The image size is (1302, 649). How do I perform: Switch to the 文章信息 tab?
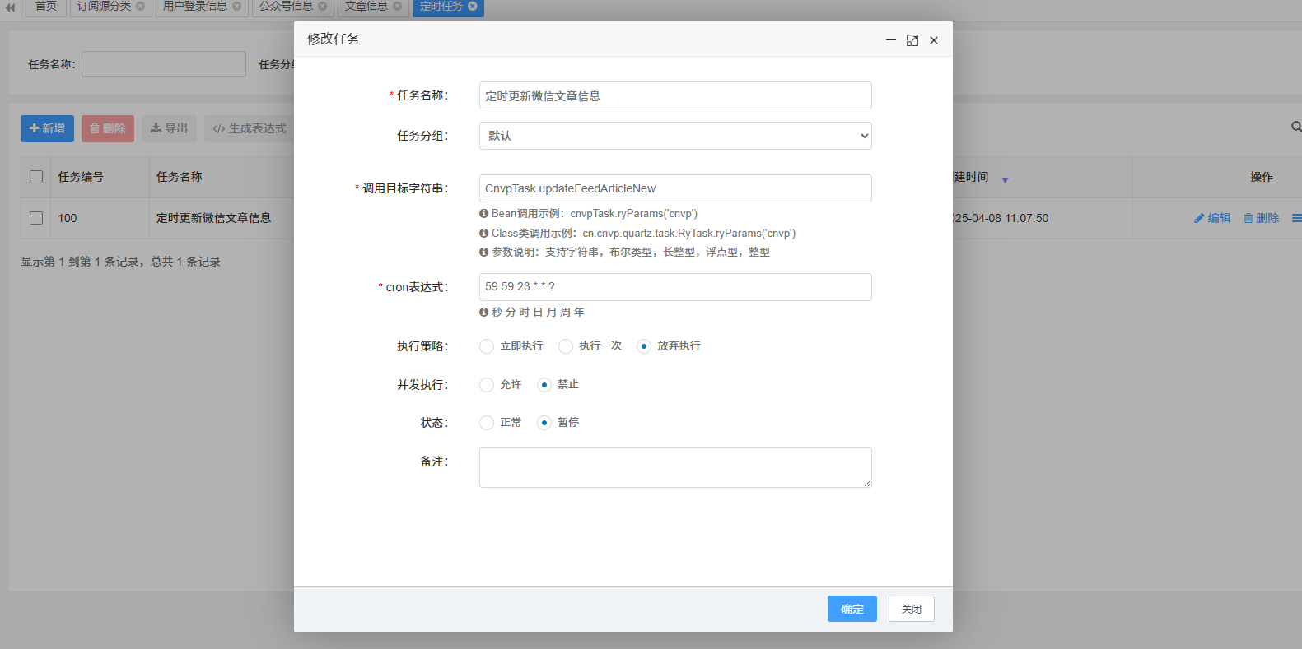point(366,6)
